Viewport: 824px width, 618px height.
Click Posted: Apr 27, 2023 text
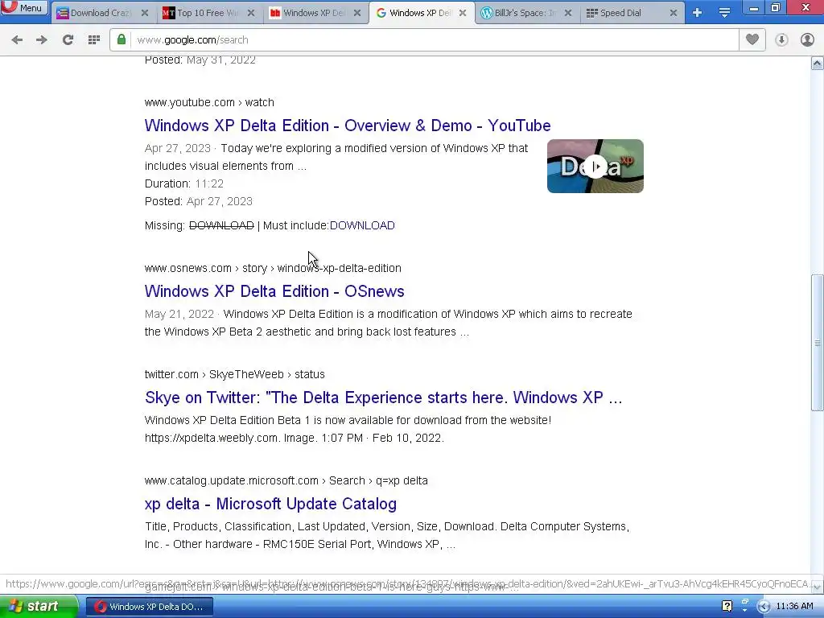point(199,201)
